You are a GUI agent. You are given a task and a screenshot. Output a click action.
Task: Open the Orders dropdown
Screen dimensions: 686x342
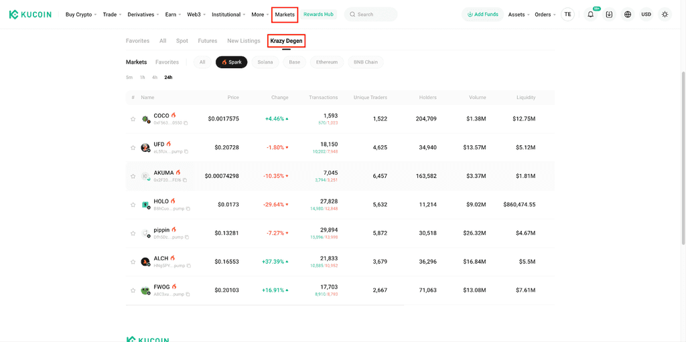pyautogui.click(x=545, y=15)
